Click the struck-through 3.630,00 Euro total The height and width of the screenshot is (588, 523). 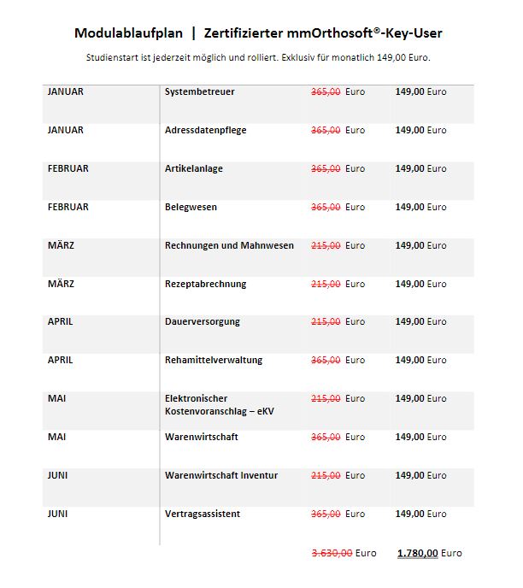[x=344, y=553]
